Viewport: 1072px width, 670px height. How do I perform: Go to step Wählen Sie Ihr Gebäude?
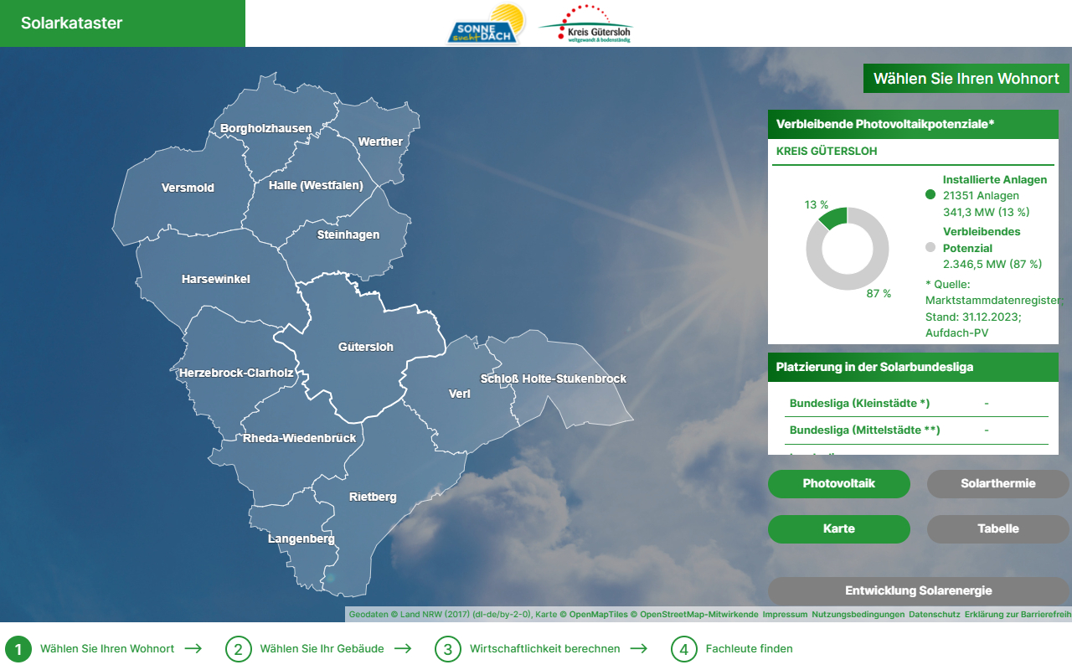[322, 649]
